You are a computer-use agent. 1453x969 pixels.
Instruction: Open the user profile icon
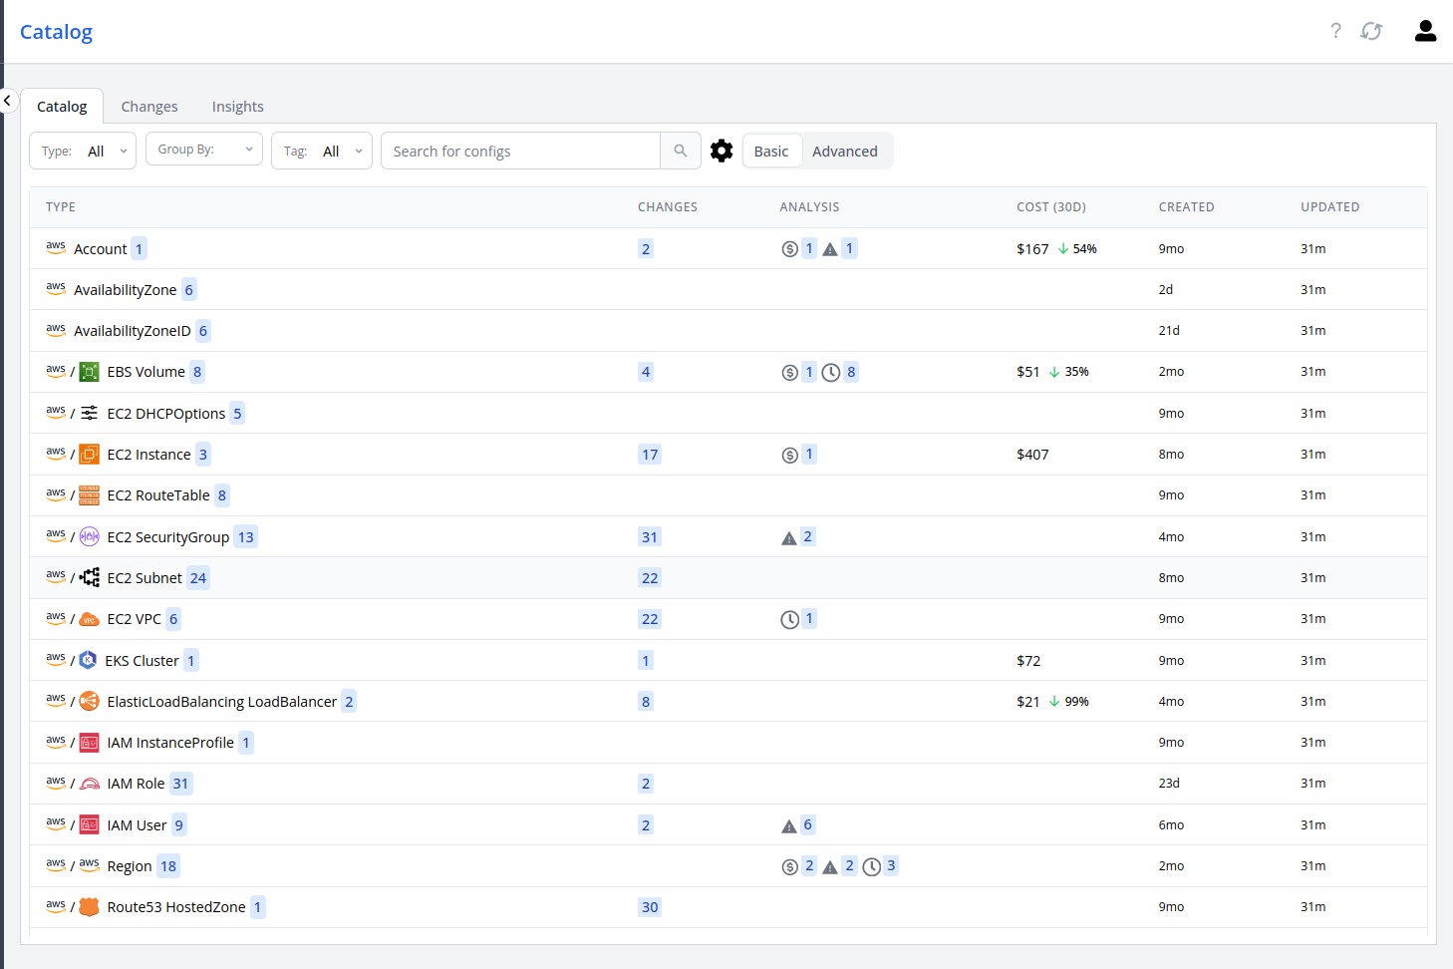point(1425,31)
